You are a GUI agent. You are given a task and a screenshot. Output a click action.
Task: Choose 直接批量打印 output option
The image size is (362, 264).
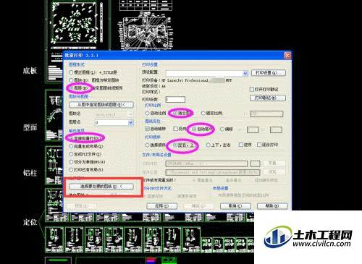tap(71, 138)
